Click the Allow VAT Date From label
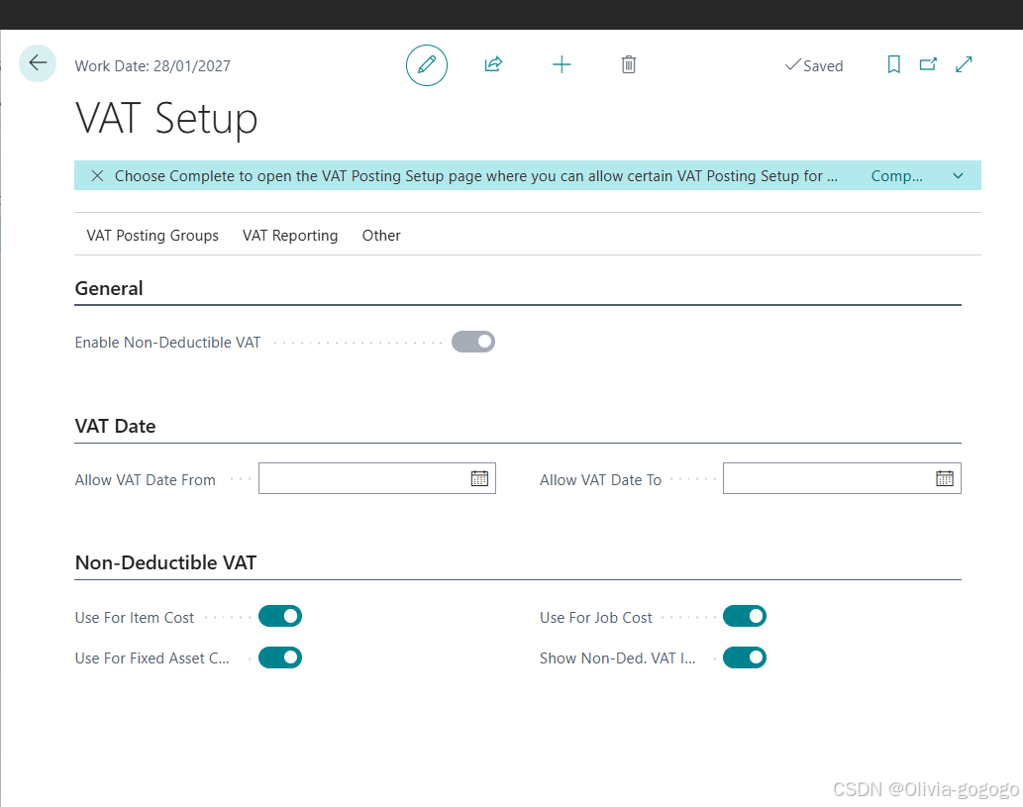Image resolution: width=1023 pixels, height=807 pixels. [x=145, y=480]
